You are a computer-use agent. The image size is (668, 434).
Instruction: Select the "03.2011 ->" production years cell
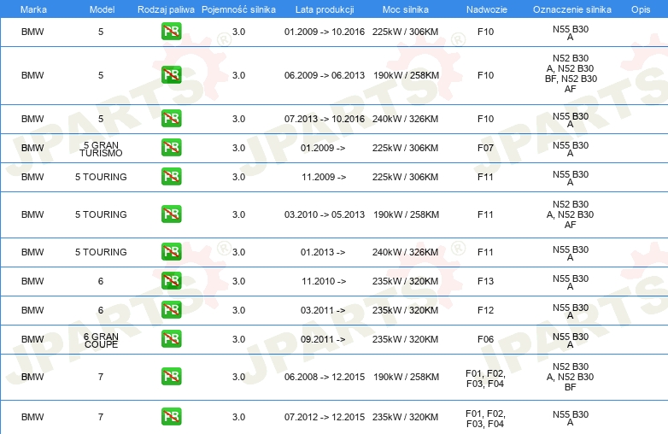[x=323, y=310]
